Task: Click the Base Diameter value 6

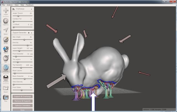Action: tap(29, 76)
